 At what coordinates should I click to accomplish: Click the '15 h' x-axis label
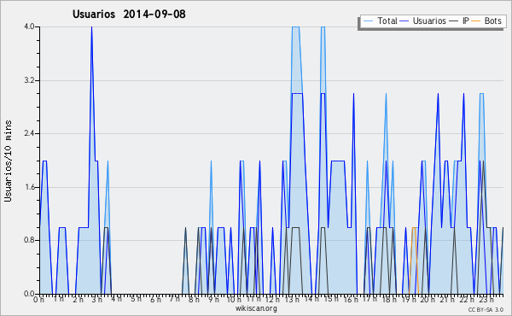tap(330, 300)
